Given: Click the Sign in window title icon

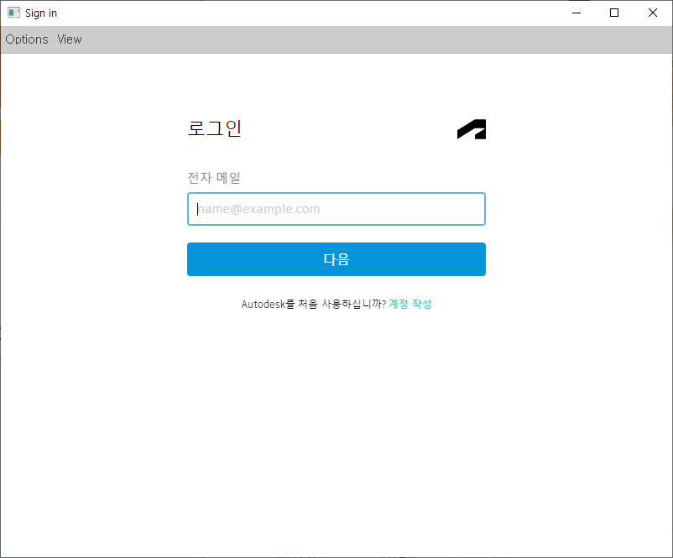Looking at the screenshot, I should coord(13,13).
